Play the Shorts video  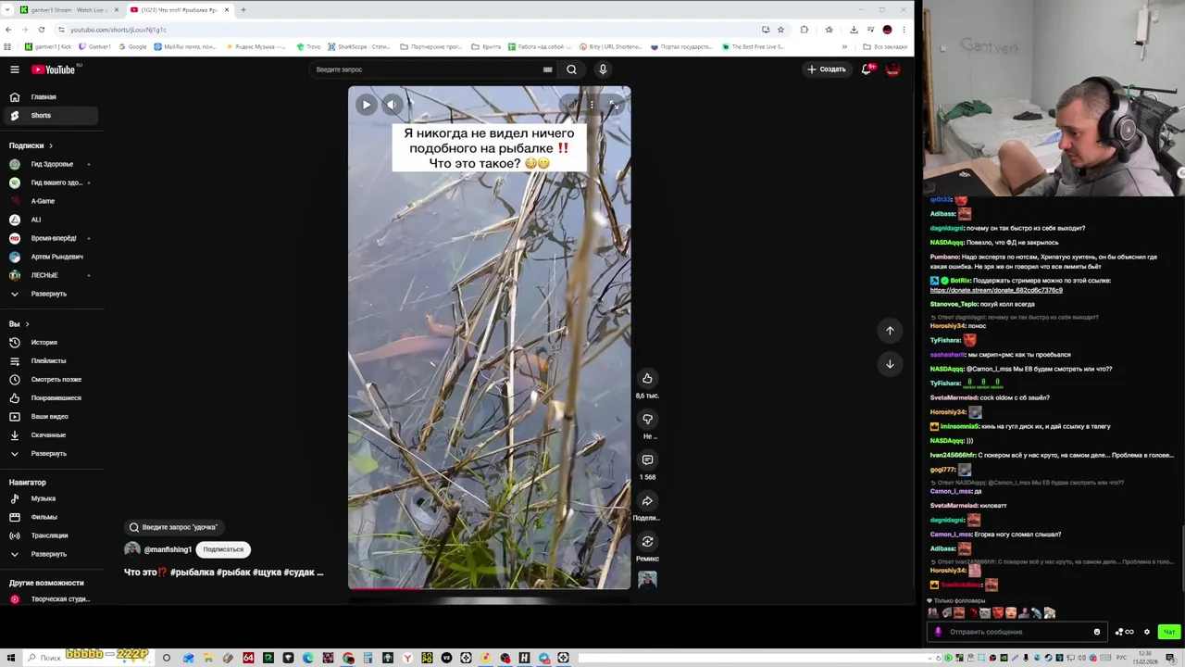(367, 105)
